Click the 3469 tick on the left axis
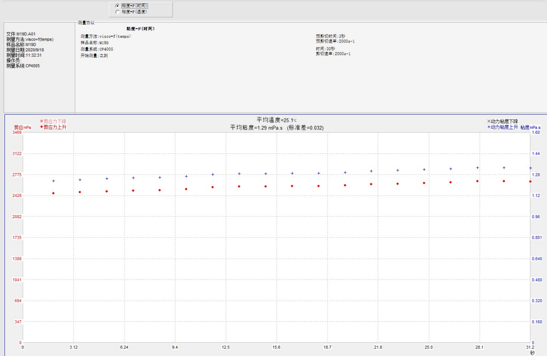Viewport: 547px width, 356px height. [x=17, y=132]
